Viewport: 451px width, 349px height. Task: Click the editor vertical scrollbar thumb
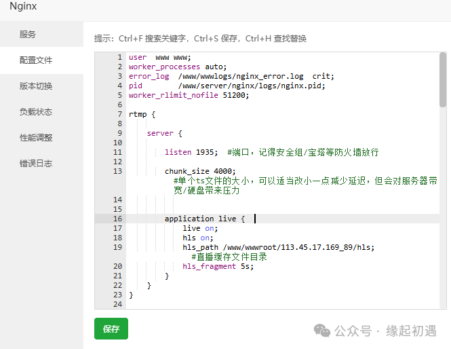pos(443,79)
